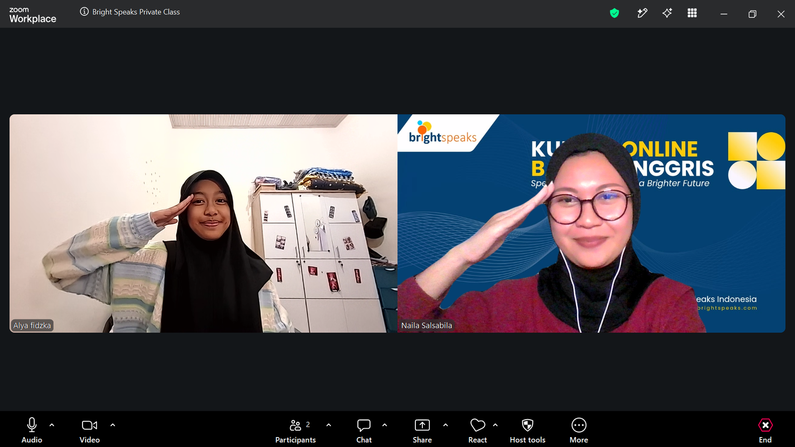Select Naila Salsabila's video tile
795x447 pixels.
[x=591, y=223]
